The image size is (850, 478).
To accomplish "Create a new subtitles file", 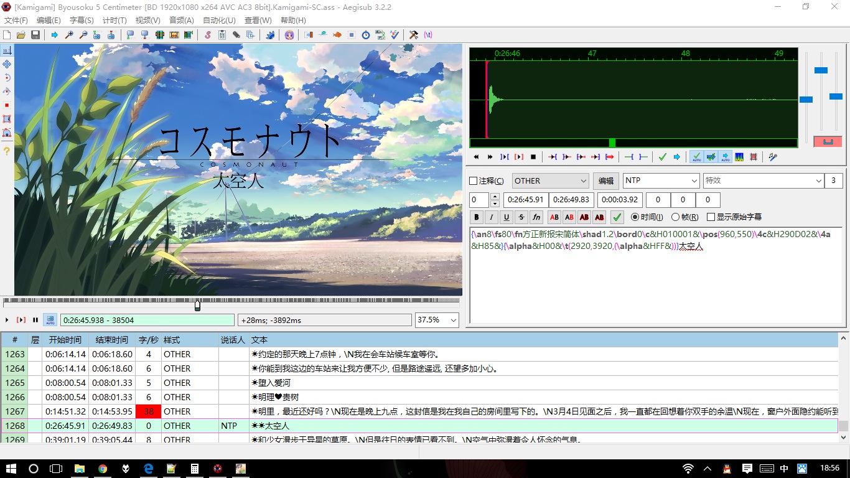I will pyautogui.click(x=7, y=35).
